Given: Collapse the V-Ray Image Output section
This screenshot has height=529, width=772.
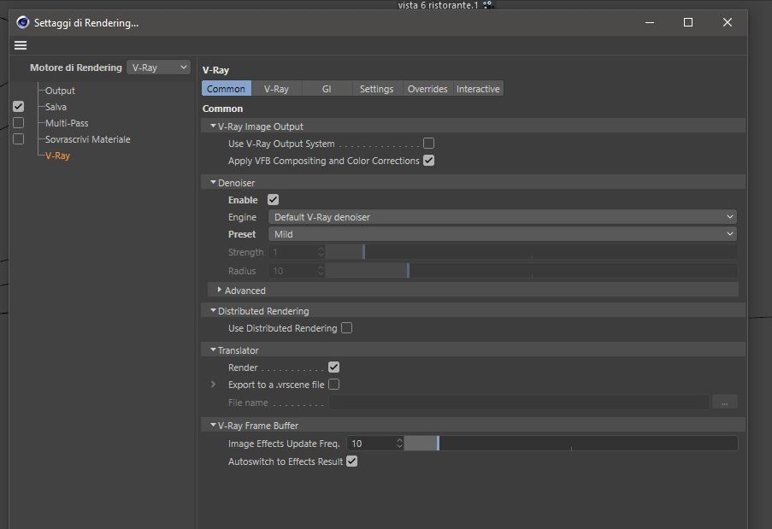Looking at the screenshot, I should click(213, 126).
